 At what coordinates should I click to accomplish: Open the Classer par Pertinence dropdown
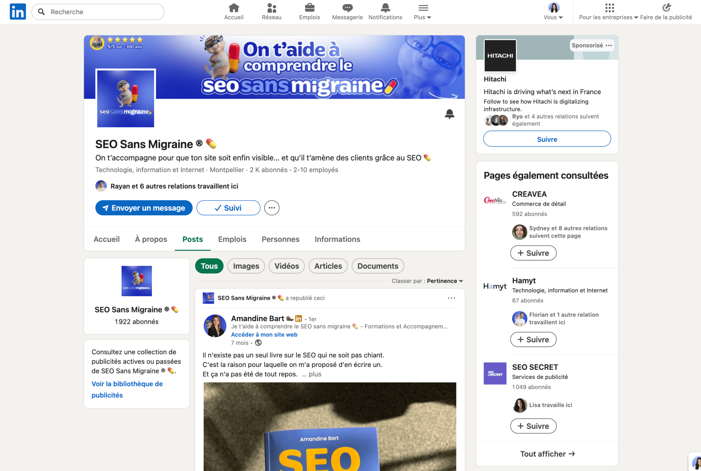[445, 281]
